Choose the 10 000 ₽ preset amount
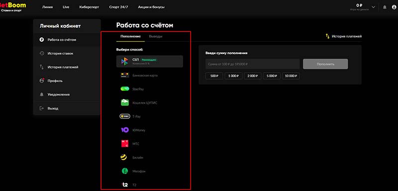 click(291, 76)
